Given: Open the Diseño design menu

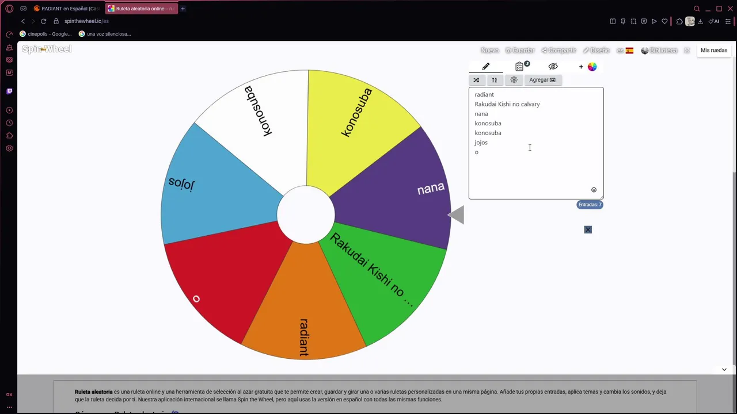Looking at the screenshot, I should click(596, 51).
